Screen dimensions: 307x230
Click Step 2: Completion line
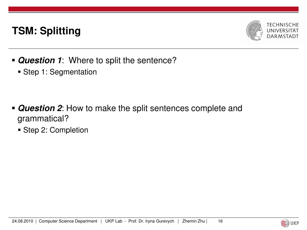click(55, 130)
